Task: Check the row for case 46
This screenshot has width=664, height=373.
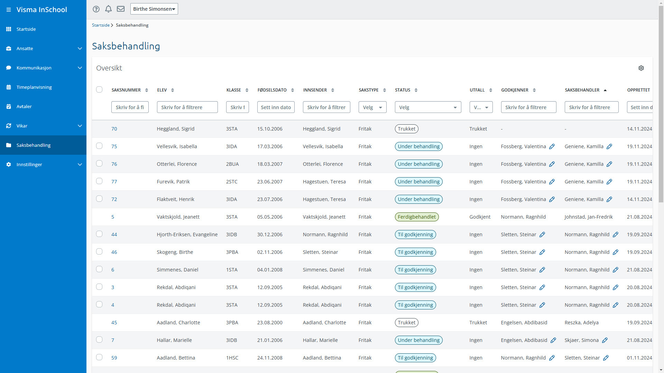Action: 99,252
